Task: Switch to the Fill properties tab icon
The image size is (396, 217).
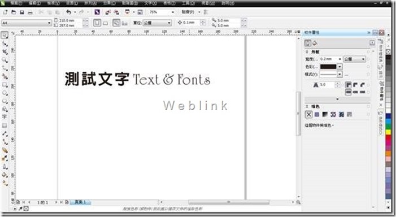Action: pos(315,43)
